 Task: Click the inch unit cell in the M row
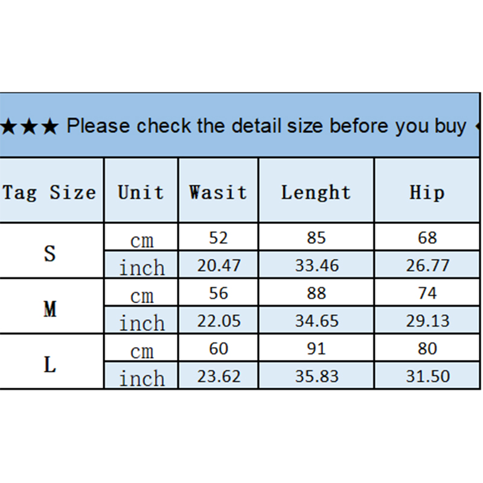141,322
